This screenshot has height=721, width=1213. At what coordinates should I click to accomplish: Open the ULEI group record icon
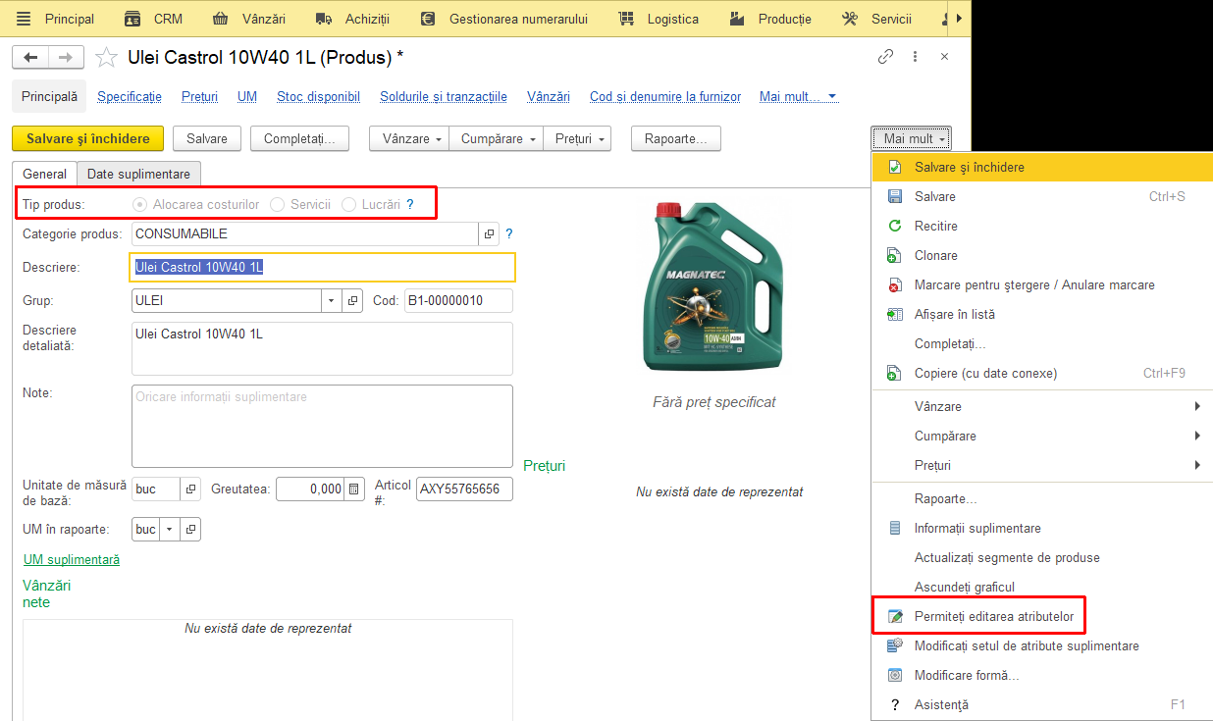353,300
